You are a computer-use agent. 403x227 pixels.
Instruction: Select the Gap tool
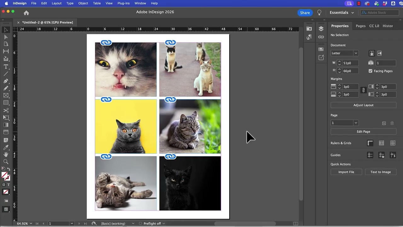coord(6,51)
